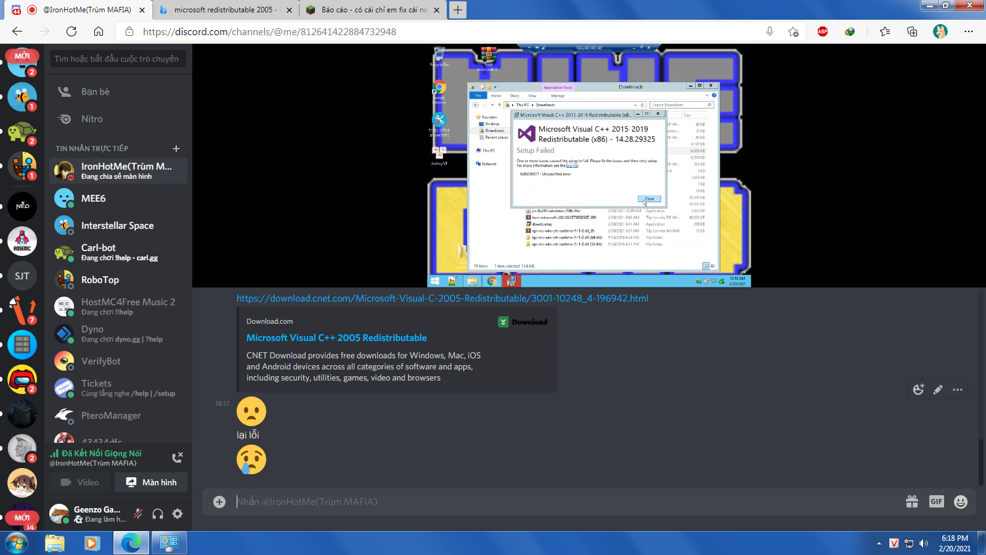Reload the Discord page
This screenshot has width=986, height=555.
(x=71, y=31)
